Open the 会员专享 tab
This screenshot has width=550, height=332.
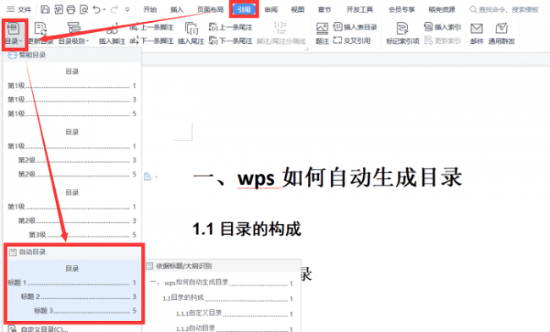pos(402,9)
